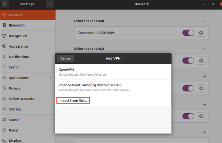
Task: Add connection profile for Ethernet ens160
Action: [x=205, y=21]
